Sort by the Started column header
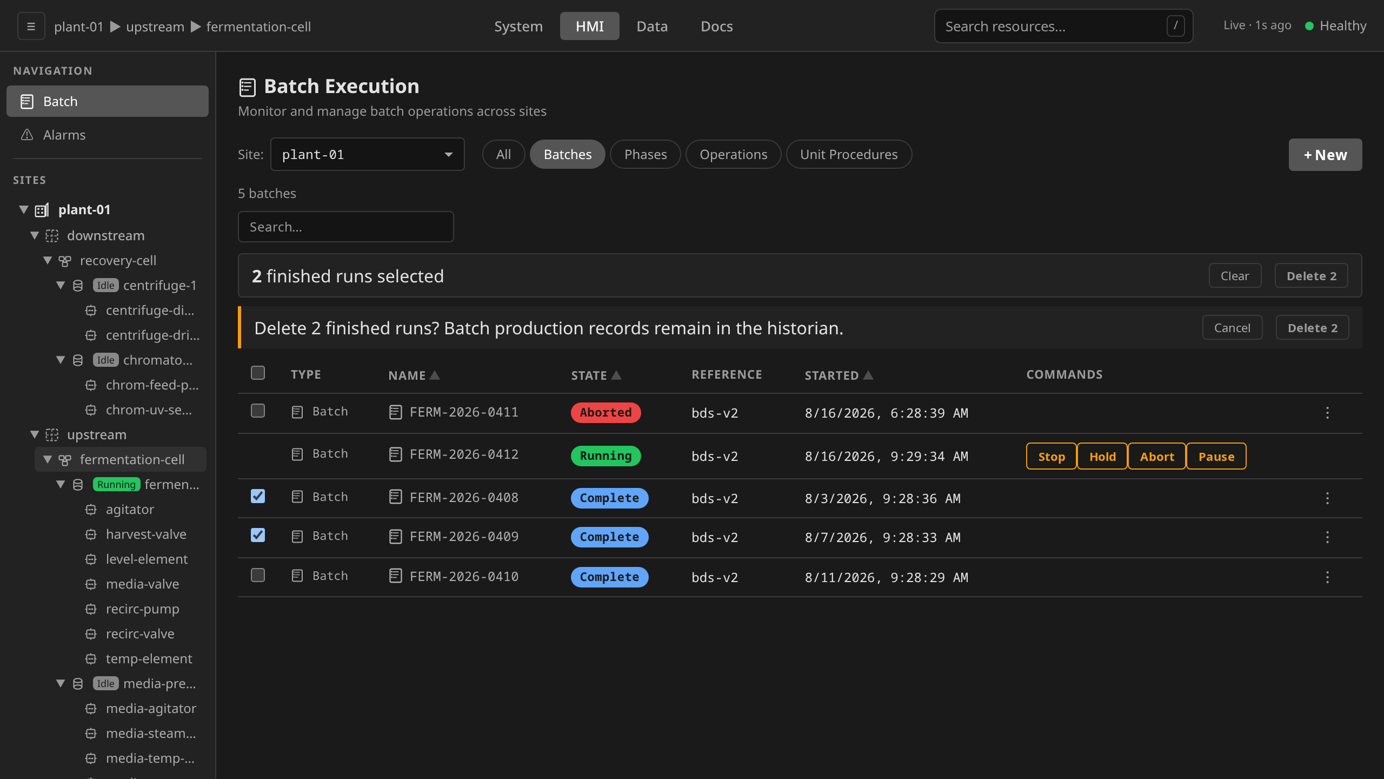The width and height of the screenshot is (1384, 779). coord(839,375)
